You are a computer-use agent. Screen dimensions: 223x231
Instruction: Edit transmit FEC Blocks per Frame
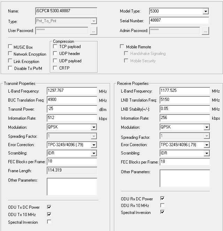click(72, 161)
